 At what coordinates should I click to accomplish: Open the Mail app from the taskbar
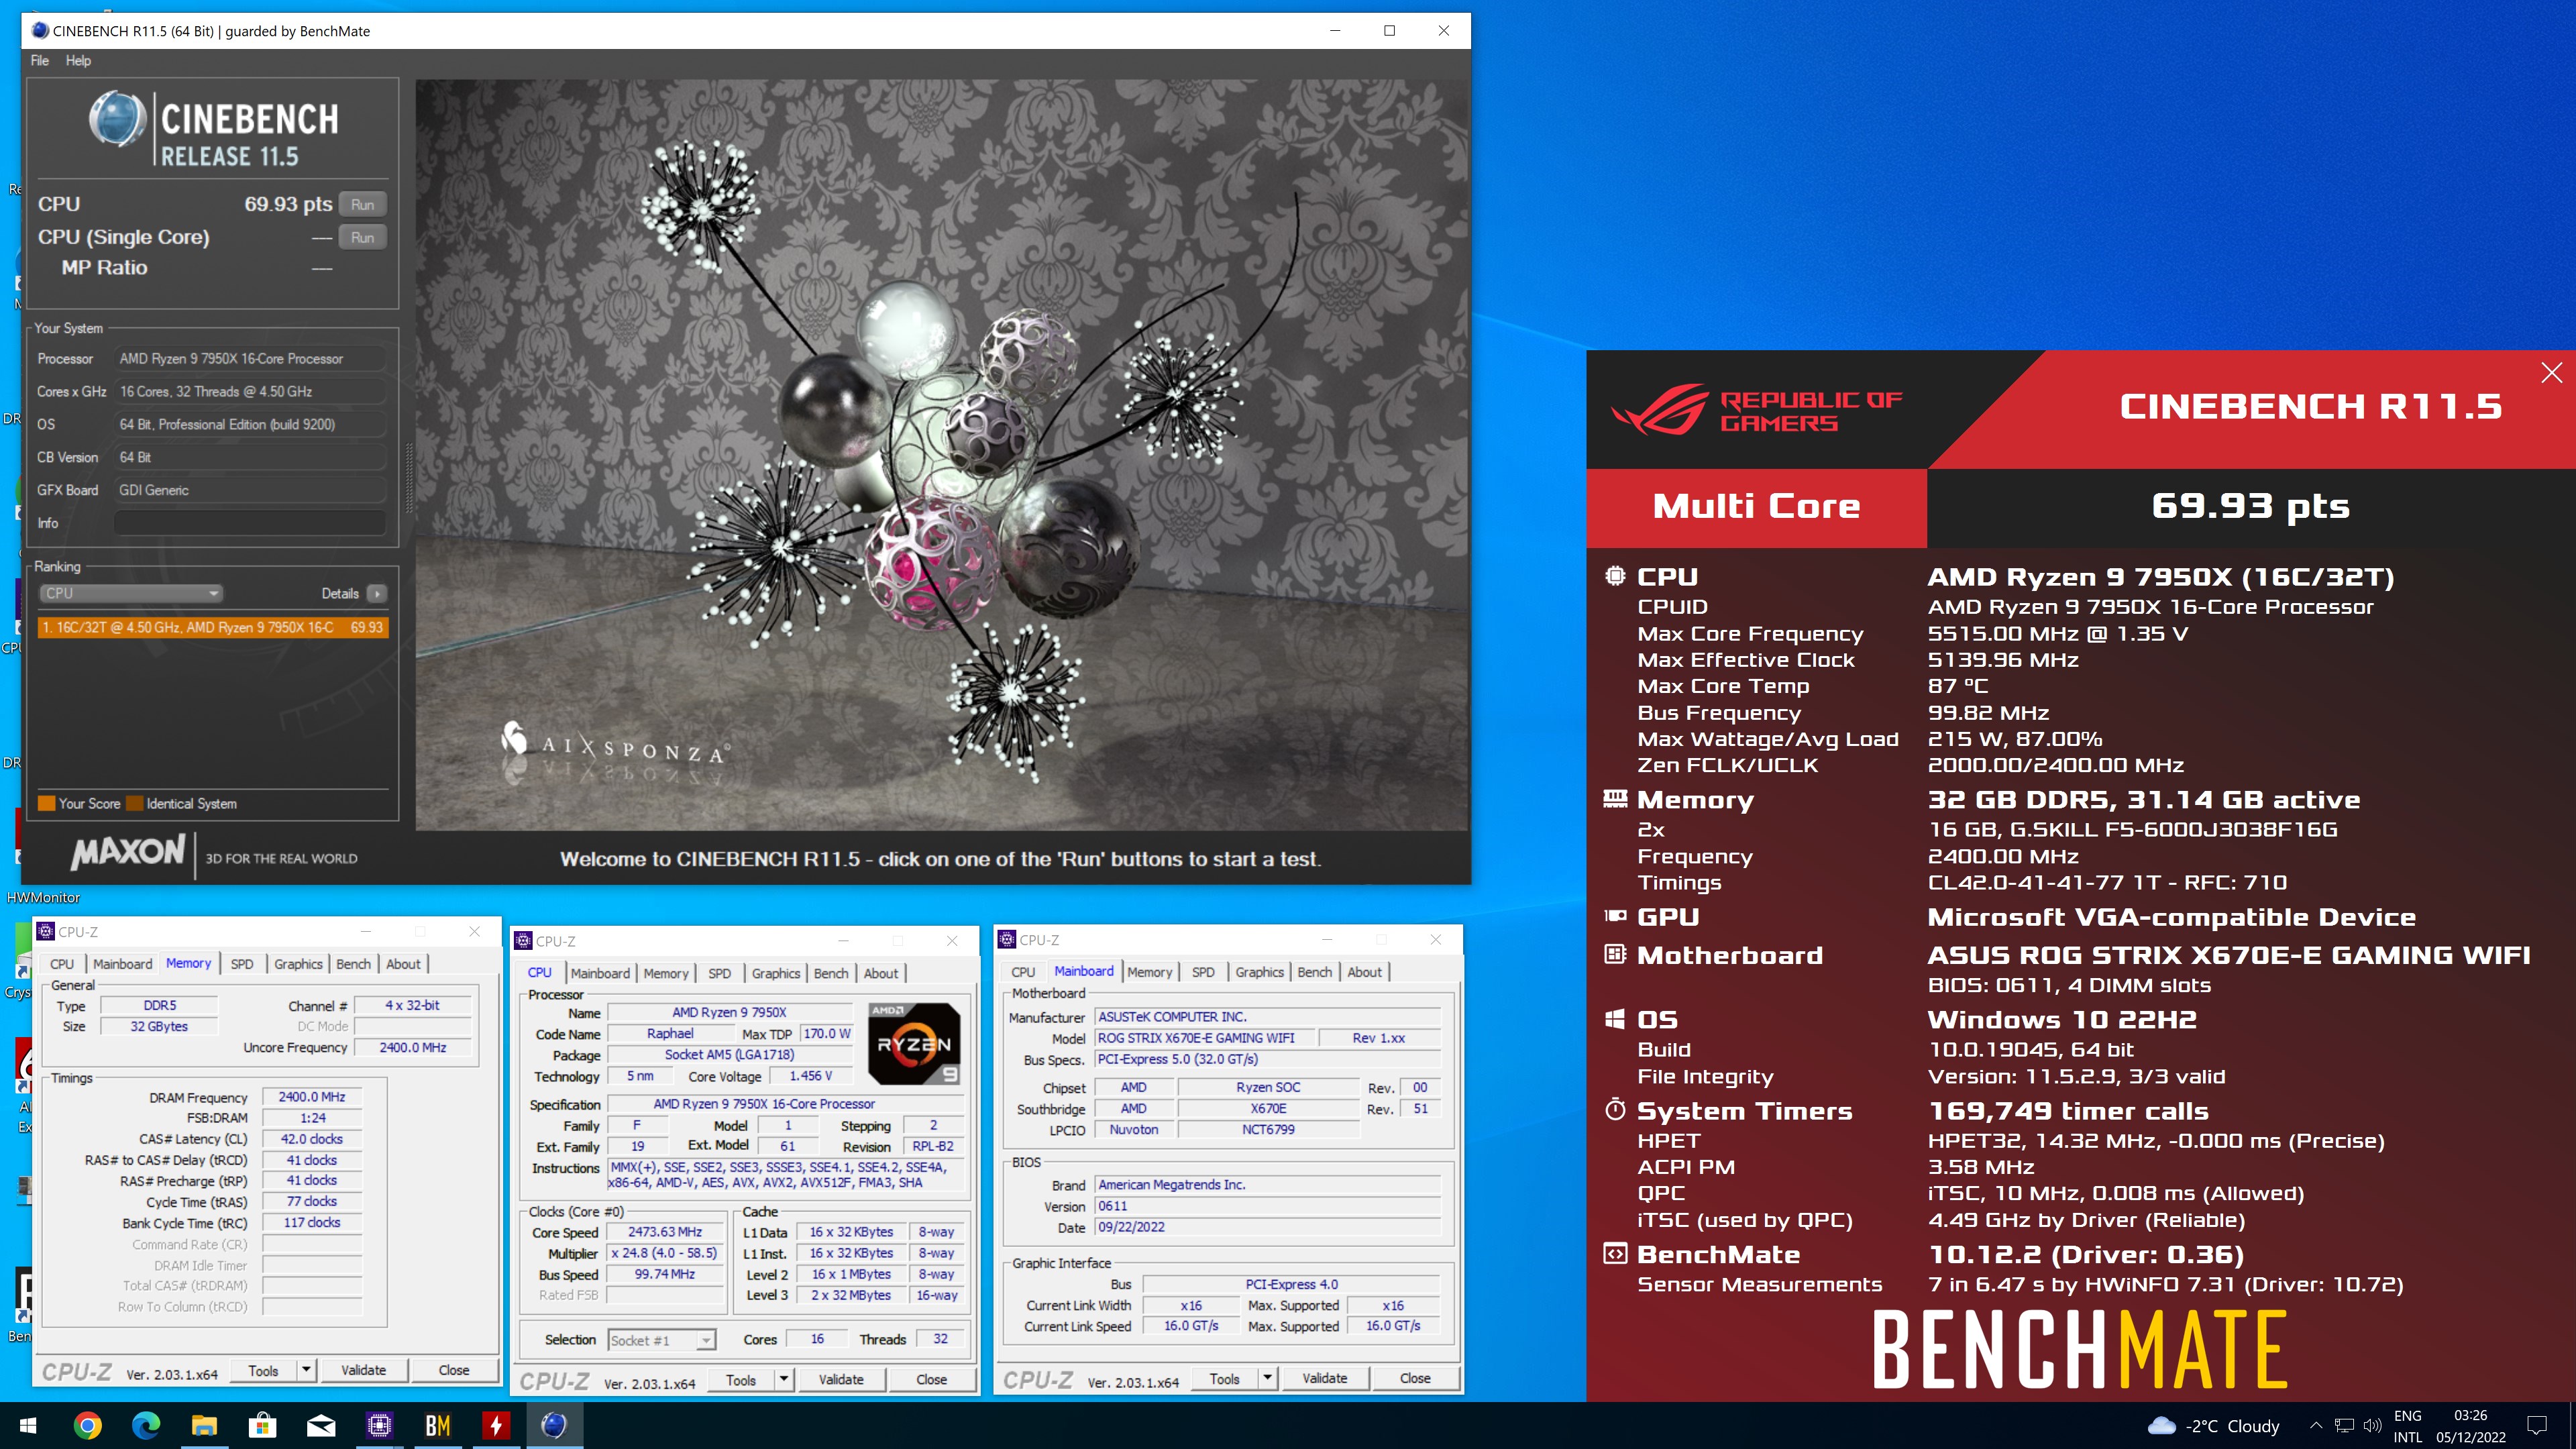pos(321,1425)
